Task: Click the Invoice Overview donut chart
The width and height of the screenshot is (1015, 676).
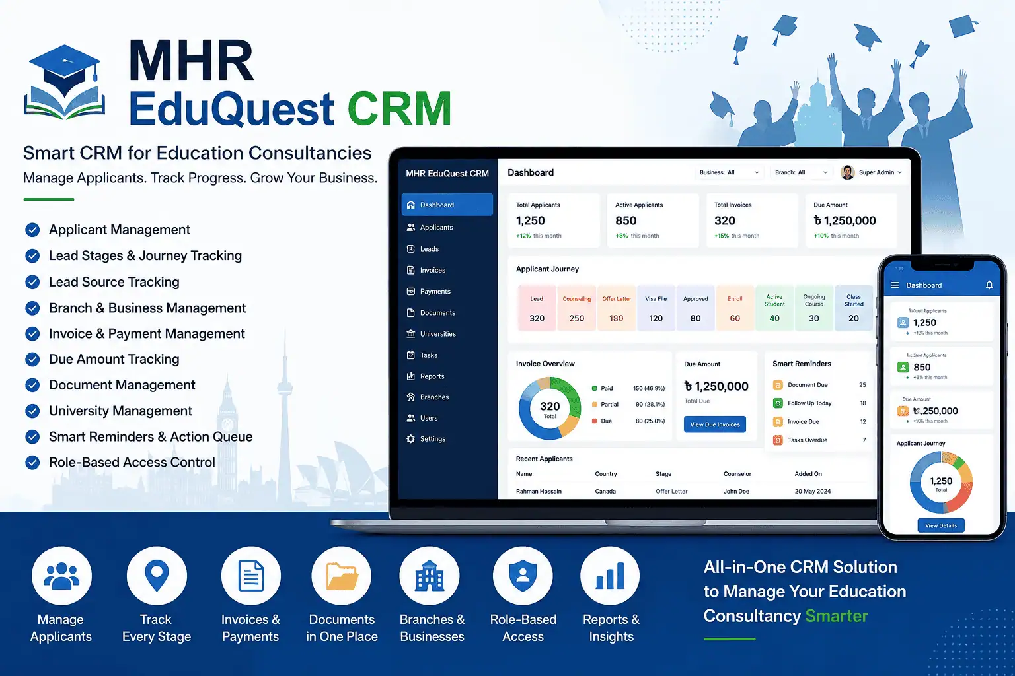Action: (x=550, y=408)
